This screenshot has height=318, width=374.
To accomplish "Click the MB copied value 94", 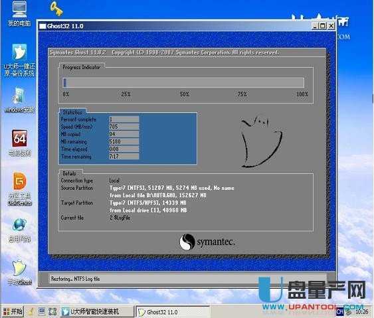I will 124,134.
